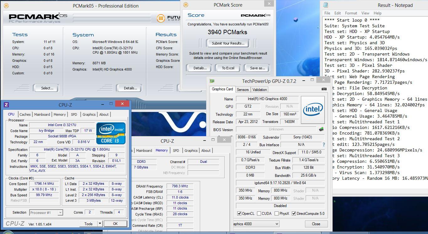Switch to the Caches tab in CPU-Z
This screenshot has height=234, width=428.
tap(25, 114)
